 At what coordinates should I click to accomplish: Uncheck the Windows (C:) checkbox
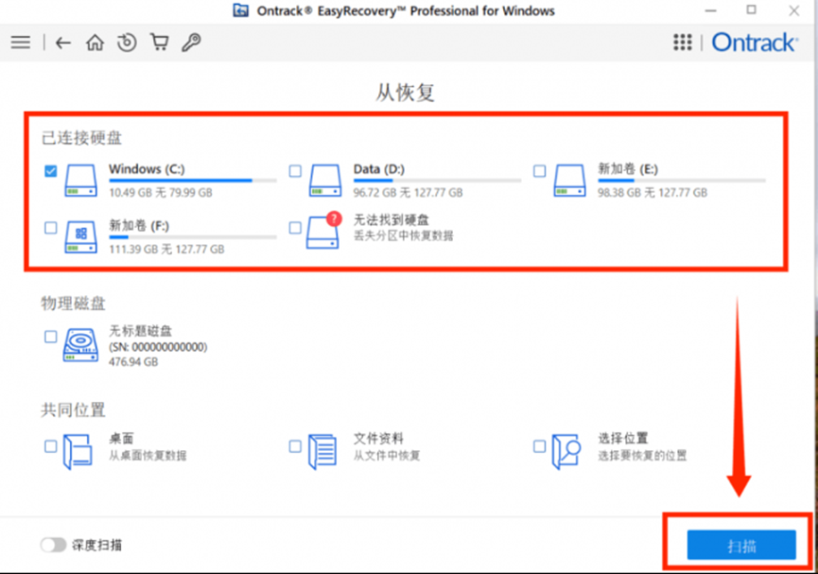(x=51, y=171)
